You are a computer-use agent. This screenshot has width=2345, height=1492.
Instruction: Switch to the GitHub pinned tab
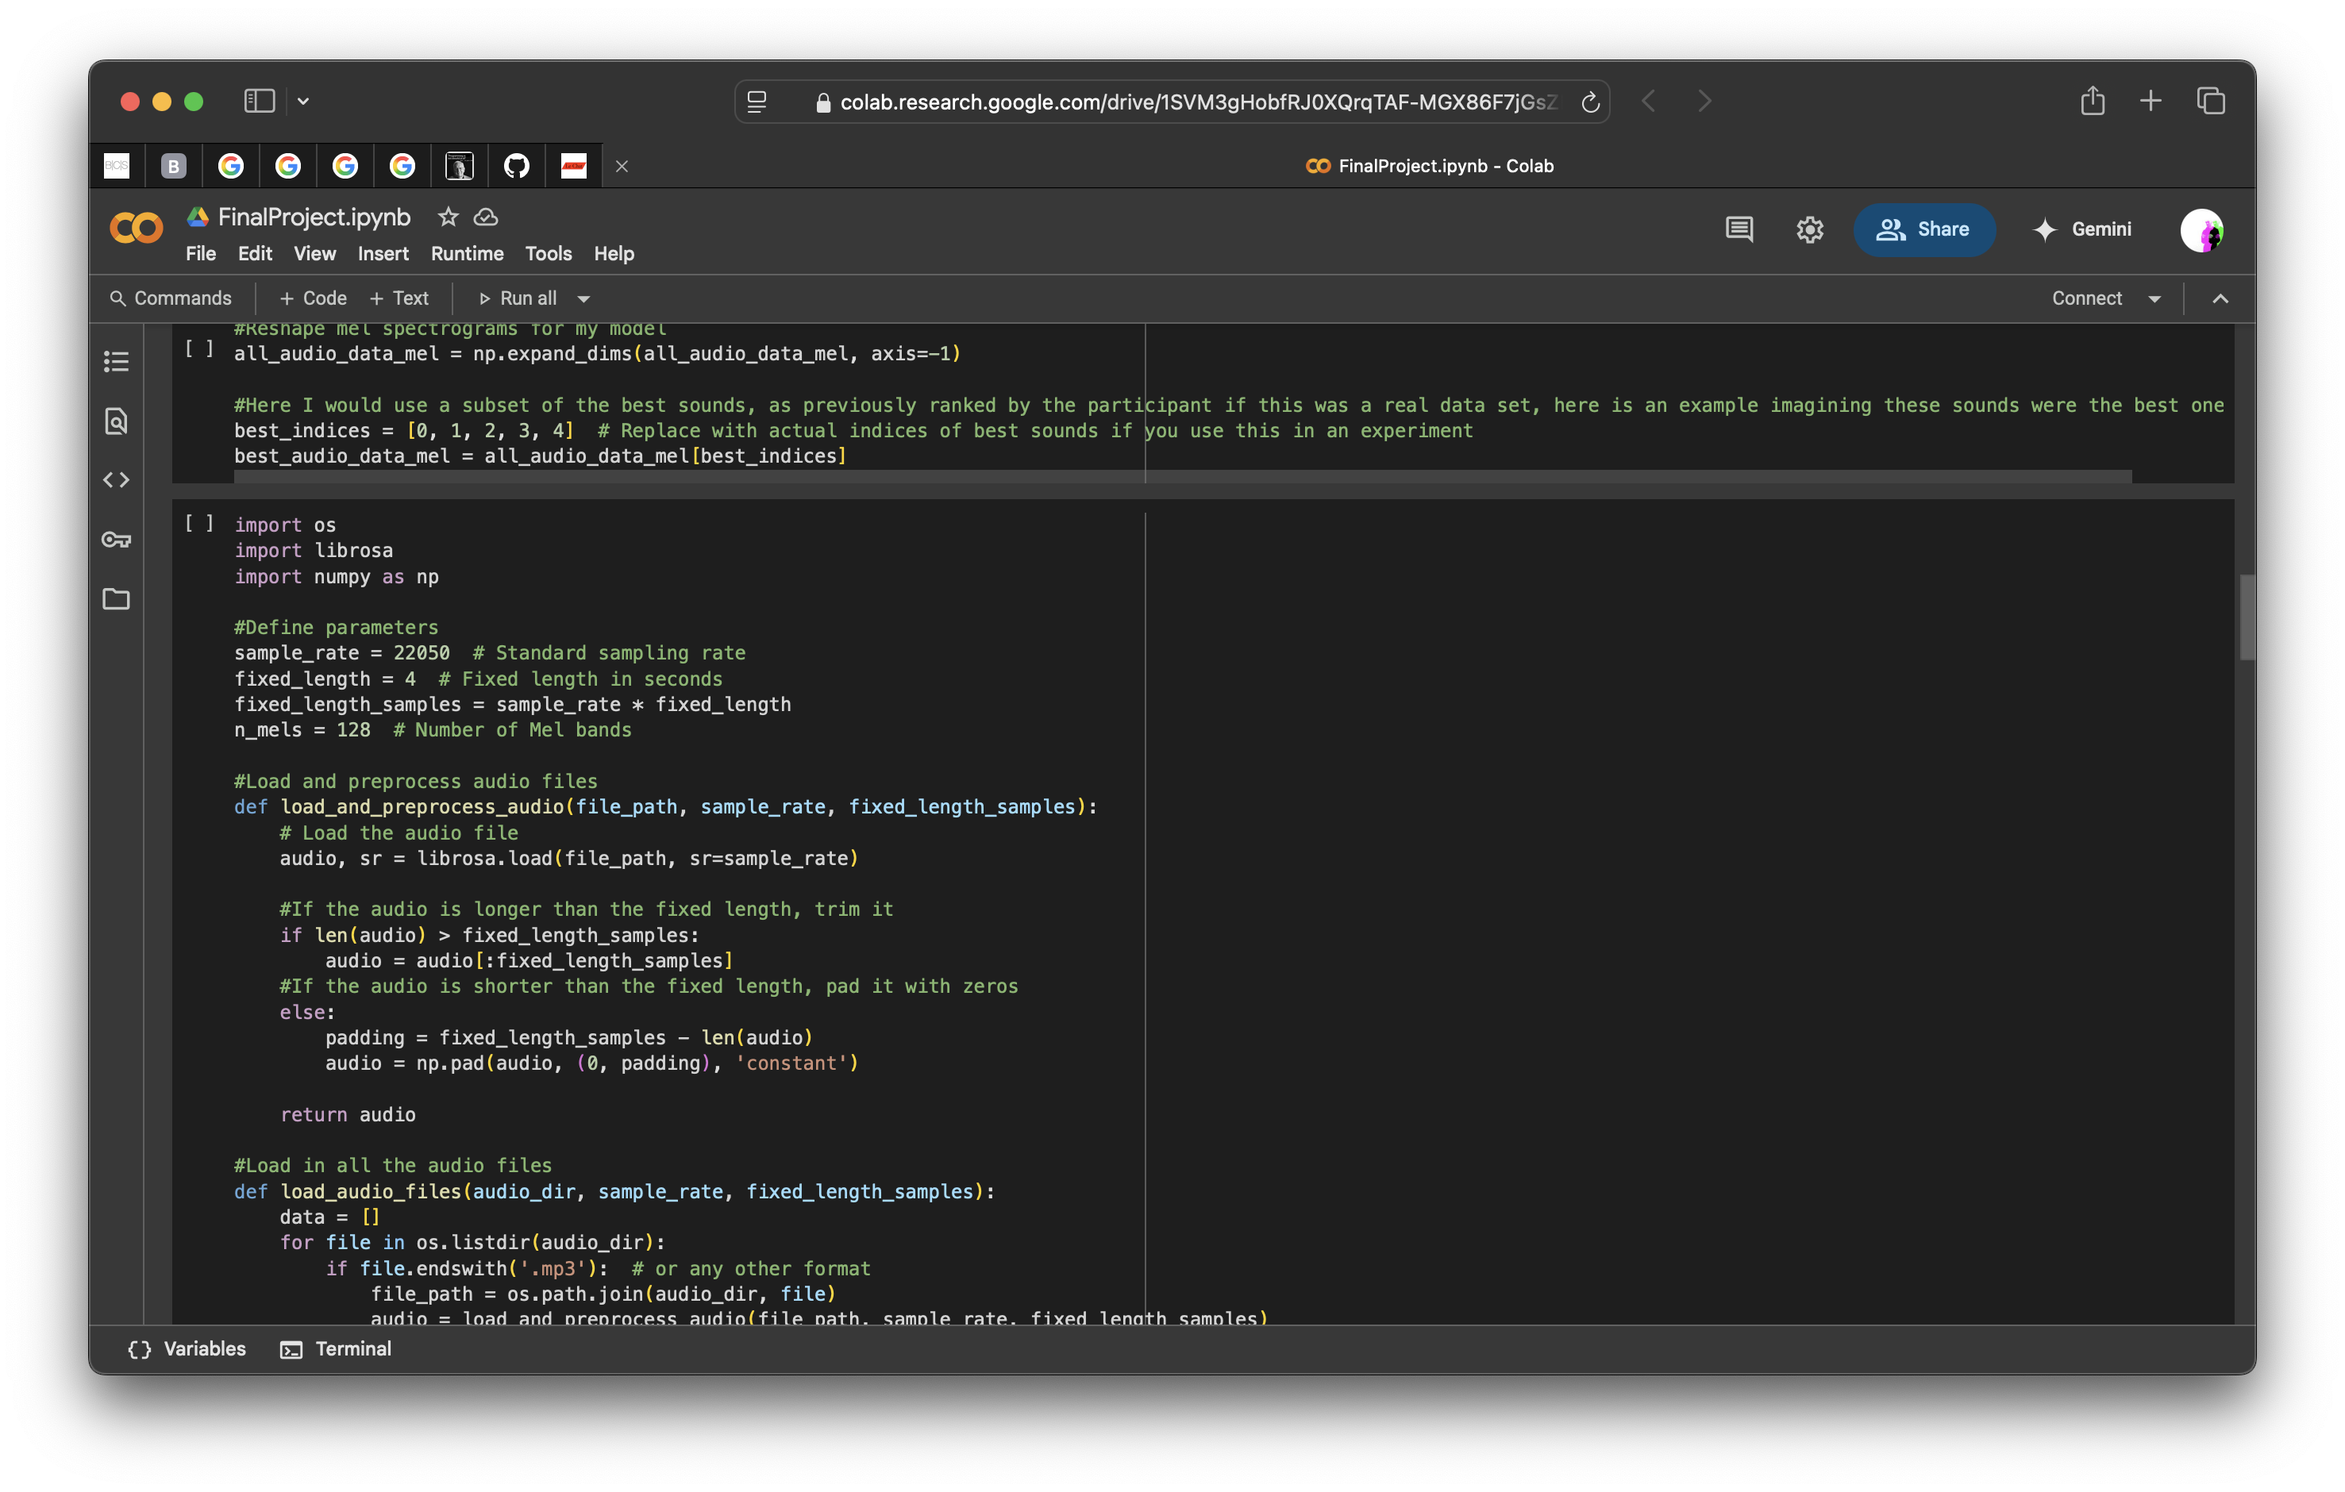[516, 167]
